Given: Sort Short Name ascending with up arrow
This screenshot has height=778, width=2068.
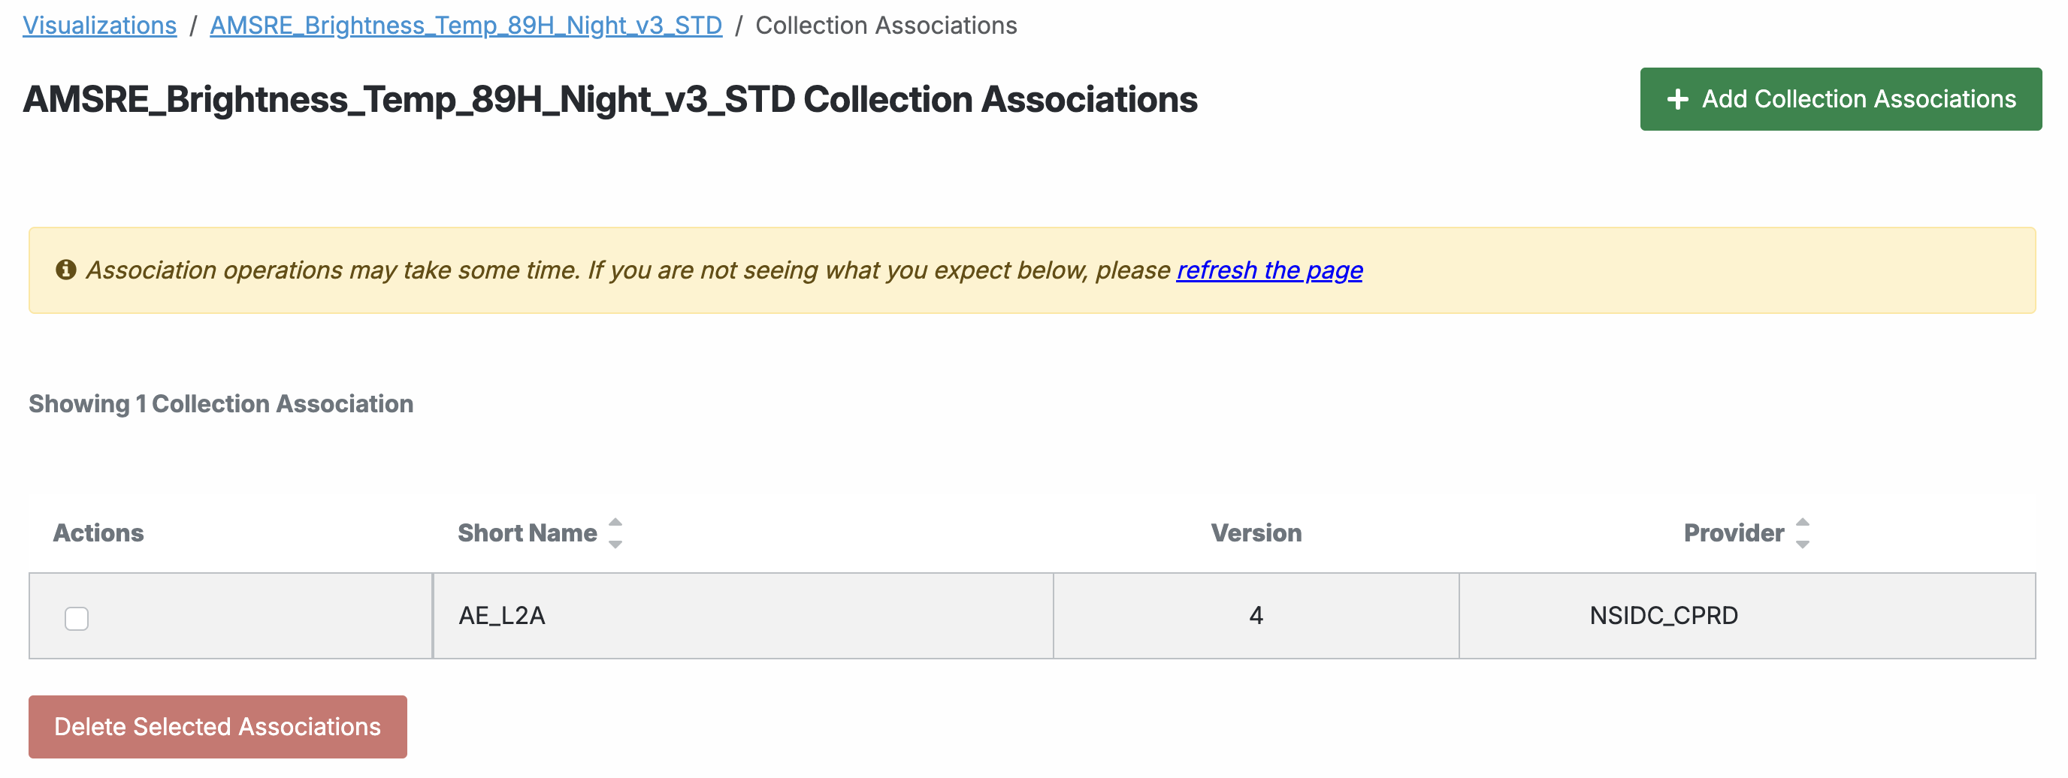Looking at the screenshot, I should click(615, 523).
